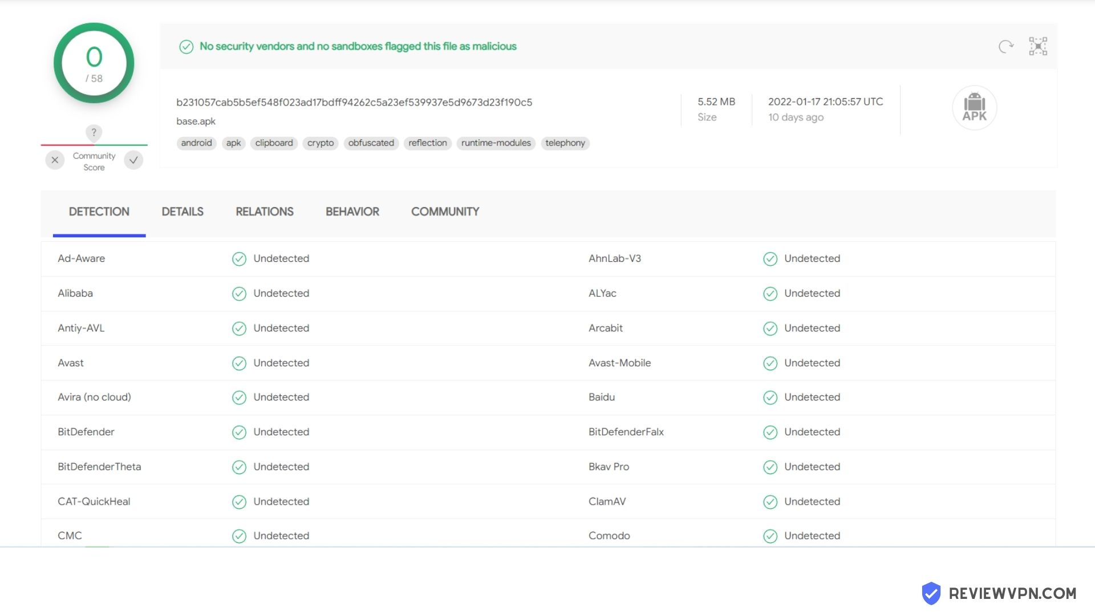
Task: Go to the Behavior tab
Action: coord(352,212)
